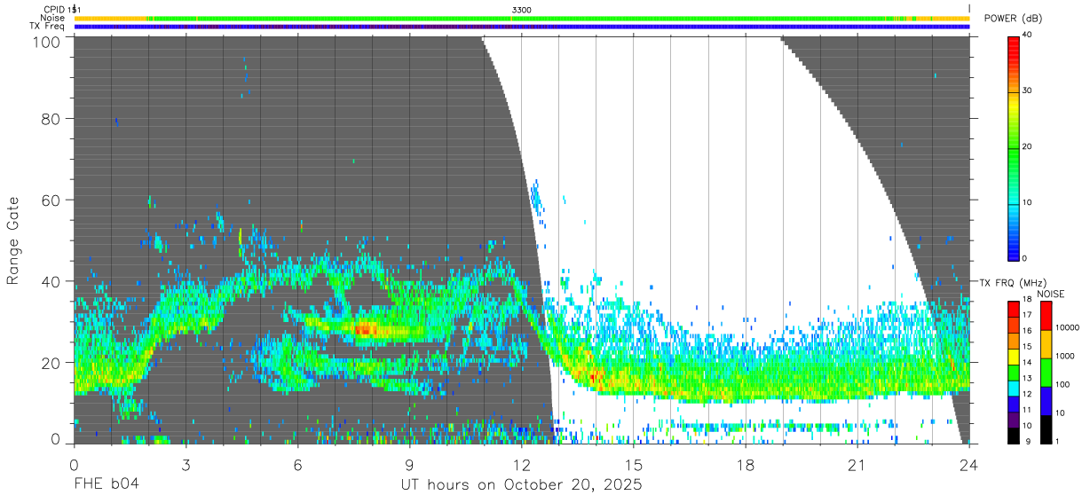
Task: Click the POWER (dB) colorbar title
Action: pos(1013,19)
